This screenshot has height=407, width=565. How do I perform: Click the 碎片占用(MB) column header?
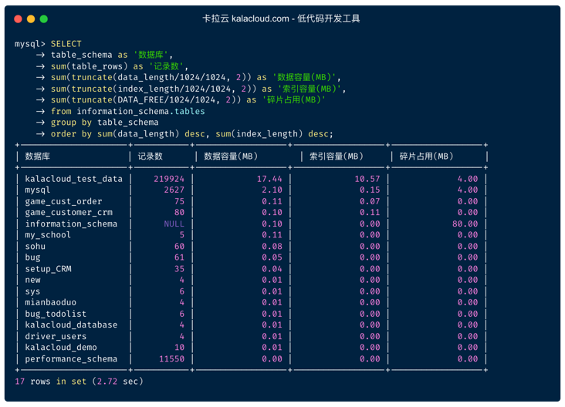pyautogui.click(x=426, y=156)
